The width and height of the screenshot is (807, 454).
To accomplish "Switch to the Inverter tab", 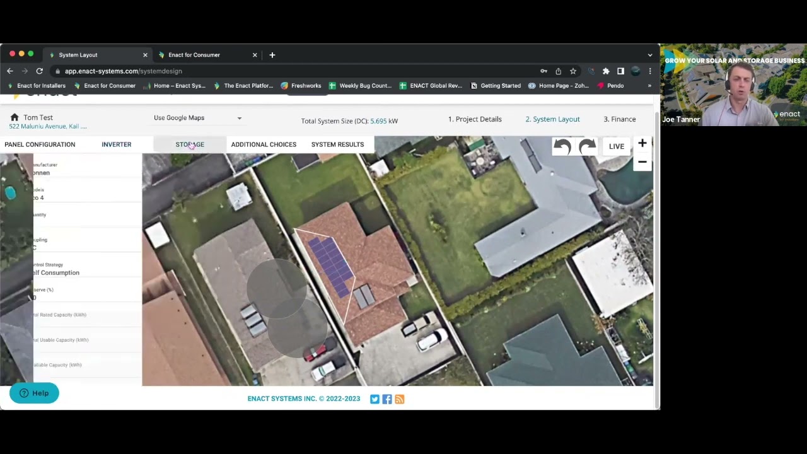I will [117, 144].
